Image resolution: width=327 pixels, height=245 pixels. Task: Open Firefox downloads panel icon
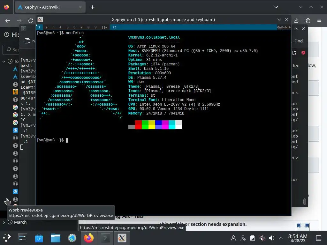click(296, 20)
